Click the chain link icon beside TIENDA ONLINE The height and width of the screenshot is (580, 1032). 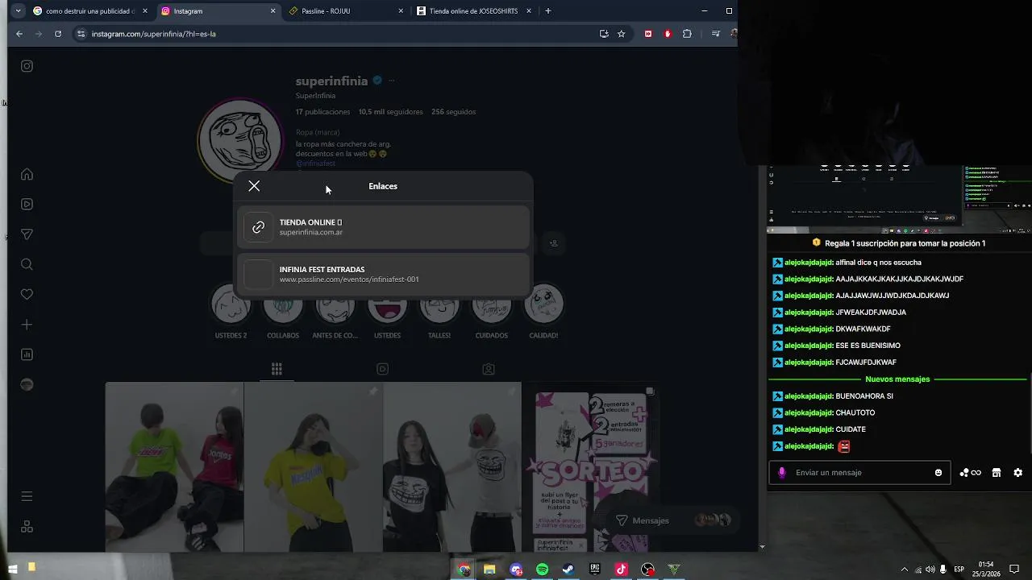pyautogui.click(x=258, y=227)
